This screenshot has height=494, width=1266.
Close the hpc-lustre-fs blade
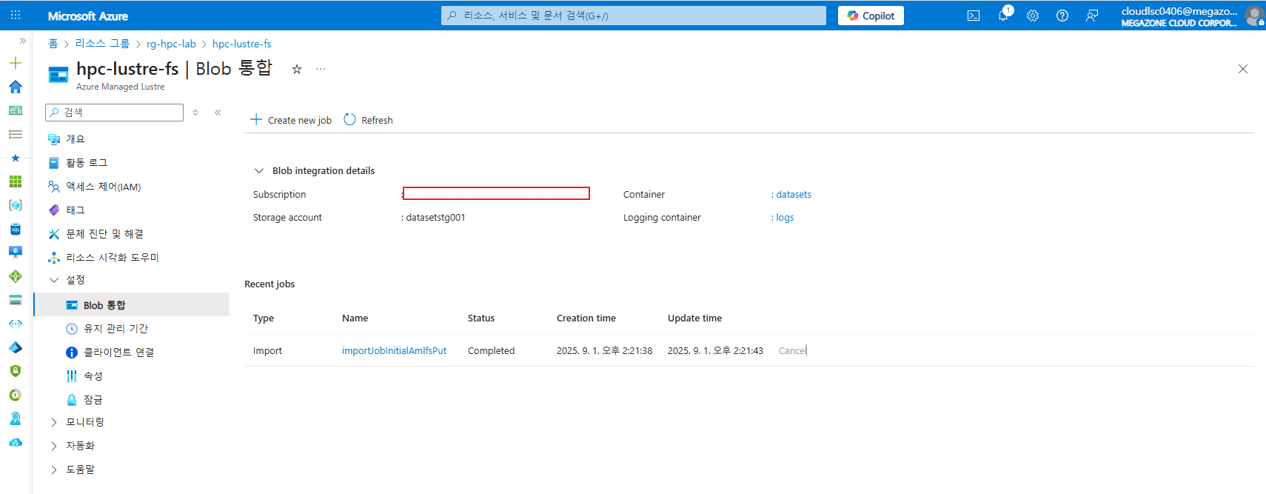click(x=1243, y=69)
